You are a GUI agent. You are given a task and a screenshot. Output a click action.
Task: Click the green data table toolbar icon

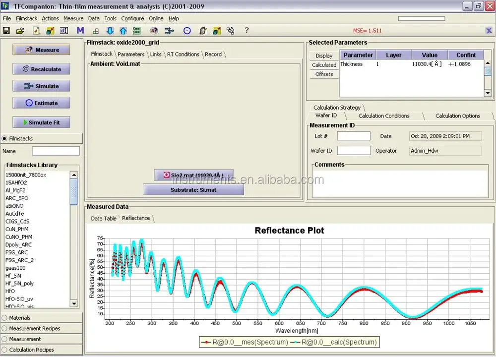pyautogui.click(x=137, y=31)
